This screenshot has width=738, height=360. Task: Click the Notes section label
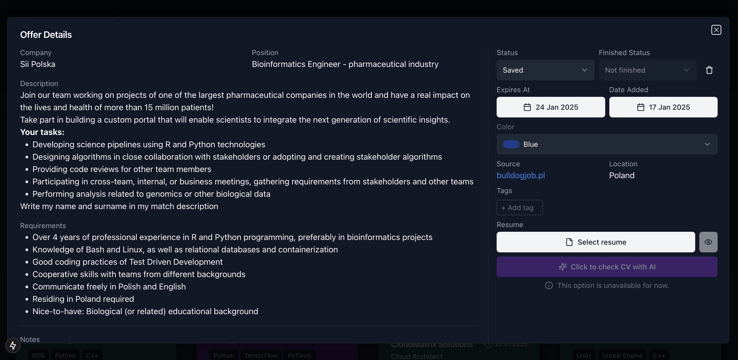(x=30, y=339)
